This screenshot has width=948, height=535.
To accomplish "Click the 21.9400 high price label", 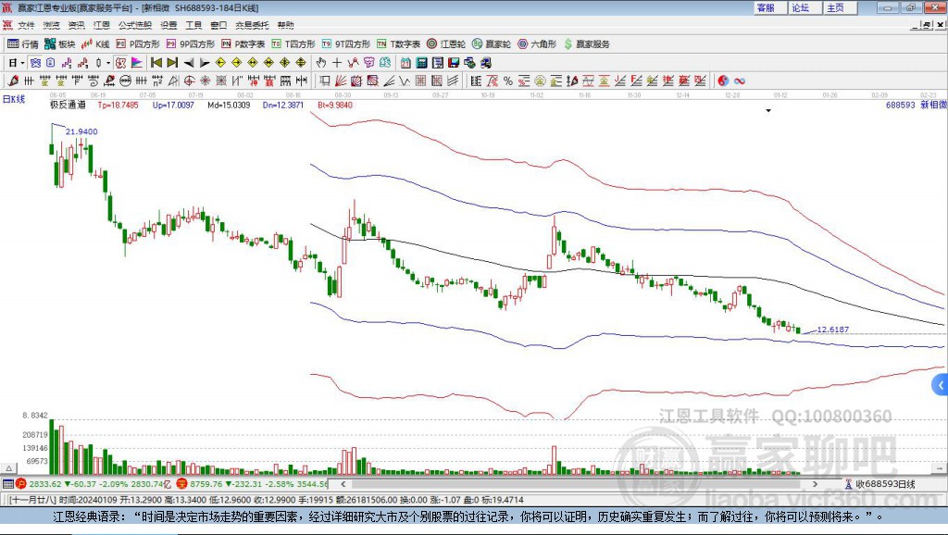I will click(x=81, y=131).
